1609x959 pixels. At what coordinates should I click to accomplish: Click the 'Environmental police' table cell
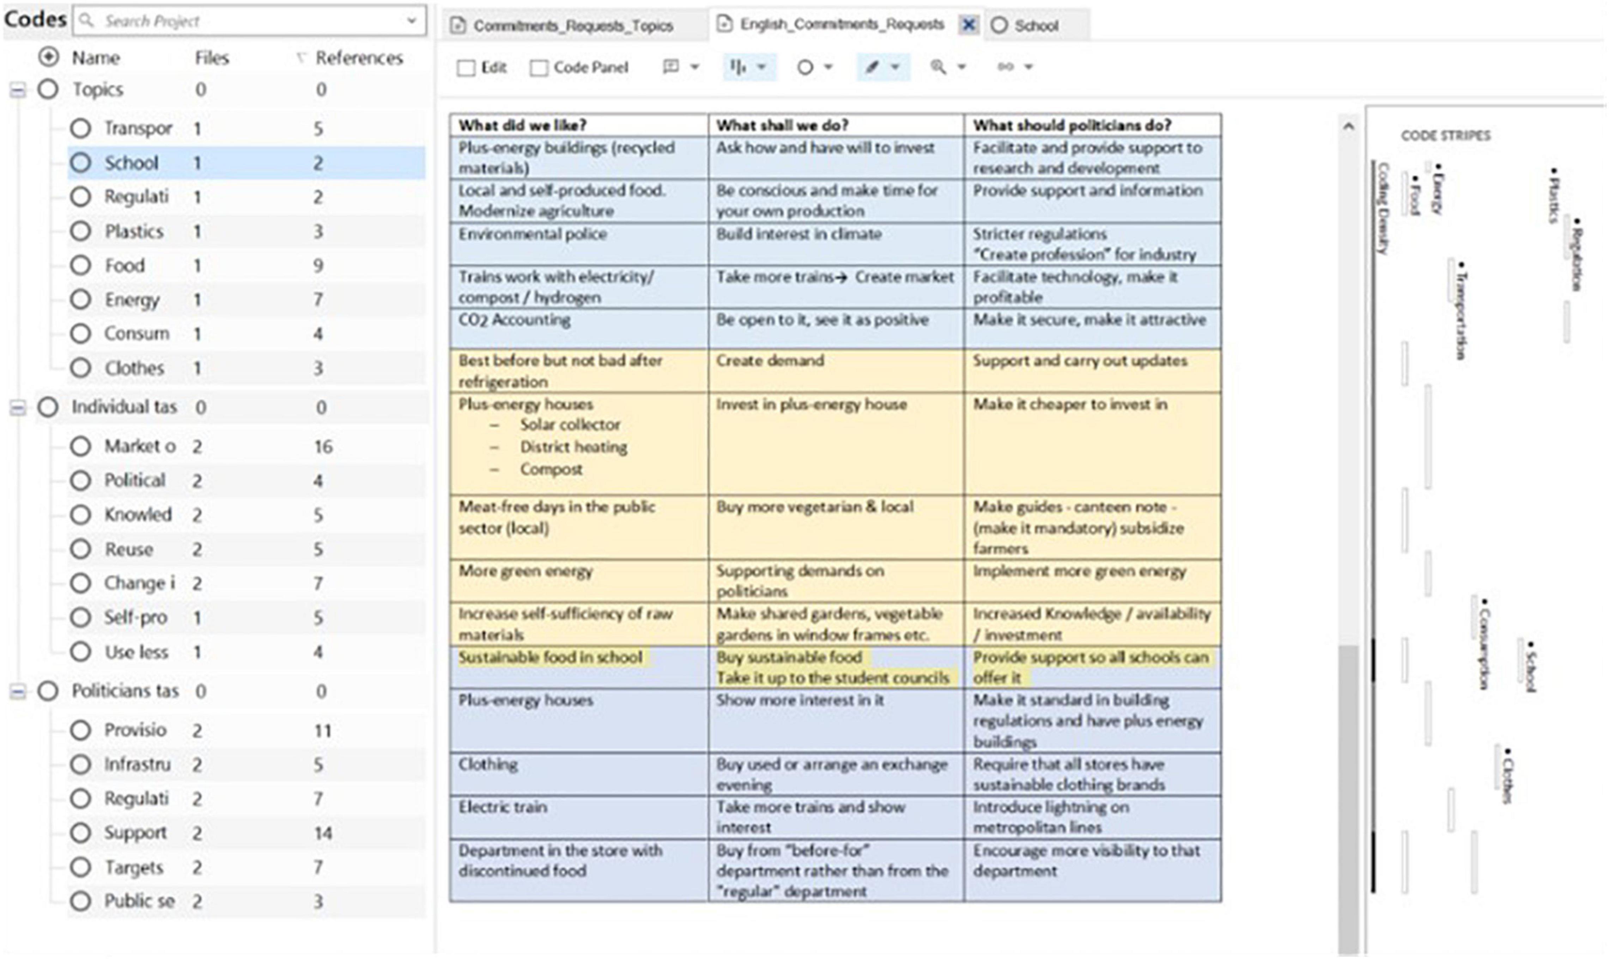pos(579,244)
